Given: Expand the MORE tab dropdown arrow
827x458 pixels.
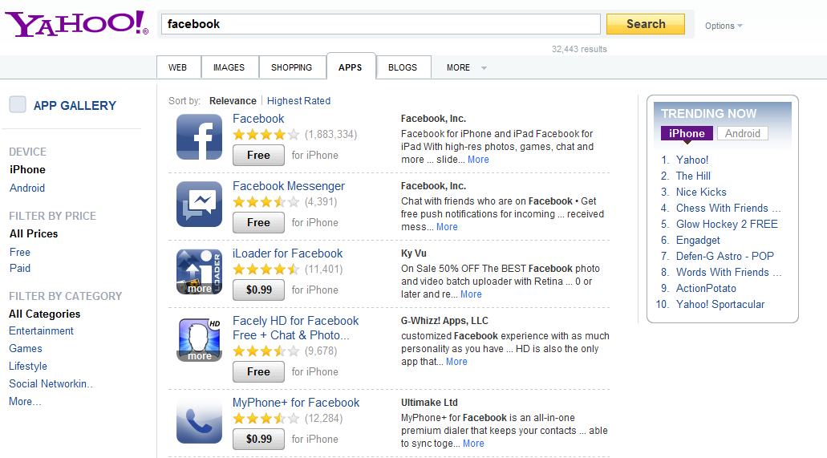Looking at the screenshot, I should (484, 68).
